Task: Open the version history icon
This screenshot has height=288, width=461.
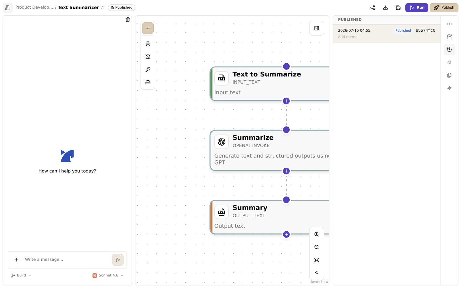Action: (x=449, y=50)
